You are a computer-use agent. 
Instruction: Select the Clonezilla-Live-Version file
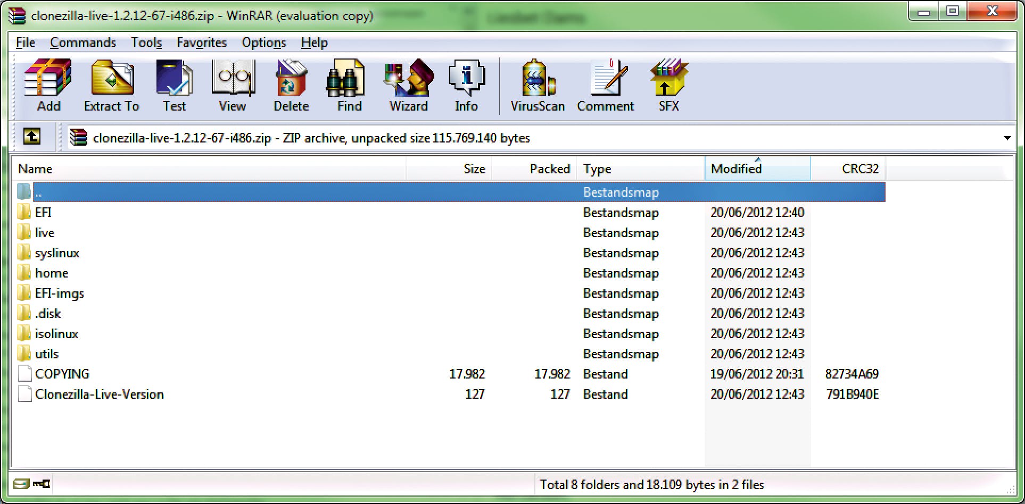click(99, 394)
